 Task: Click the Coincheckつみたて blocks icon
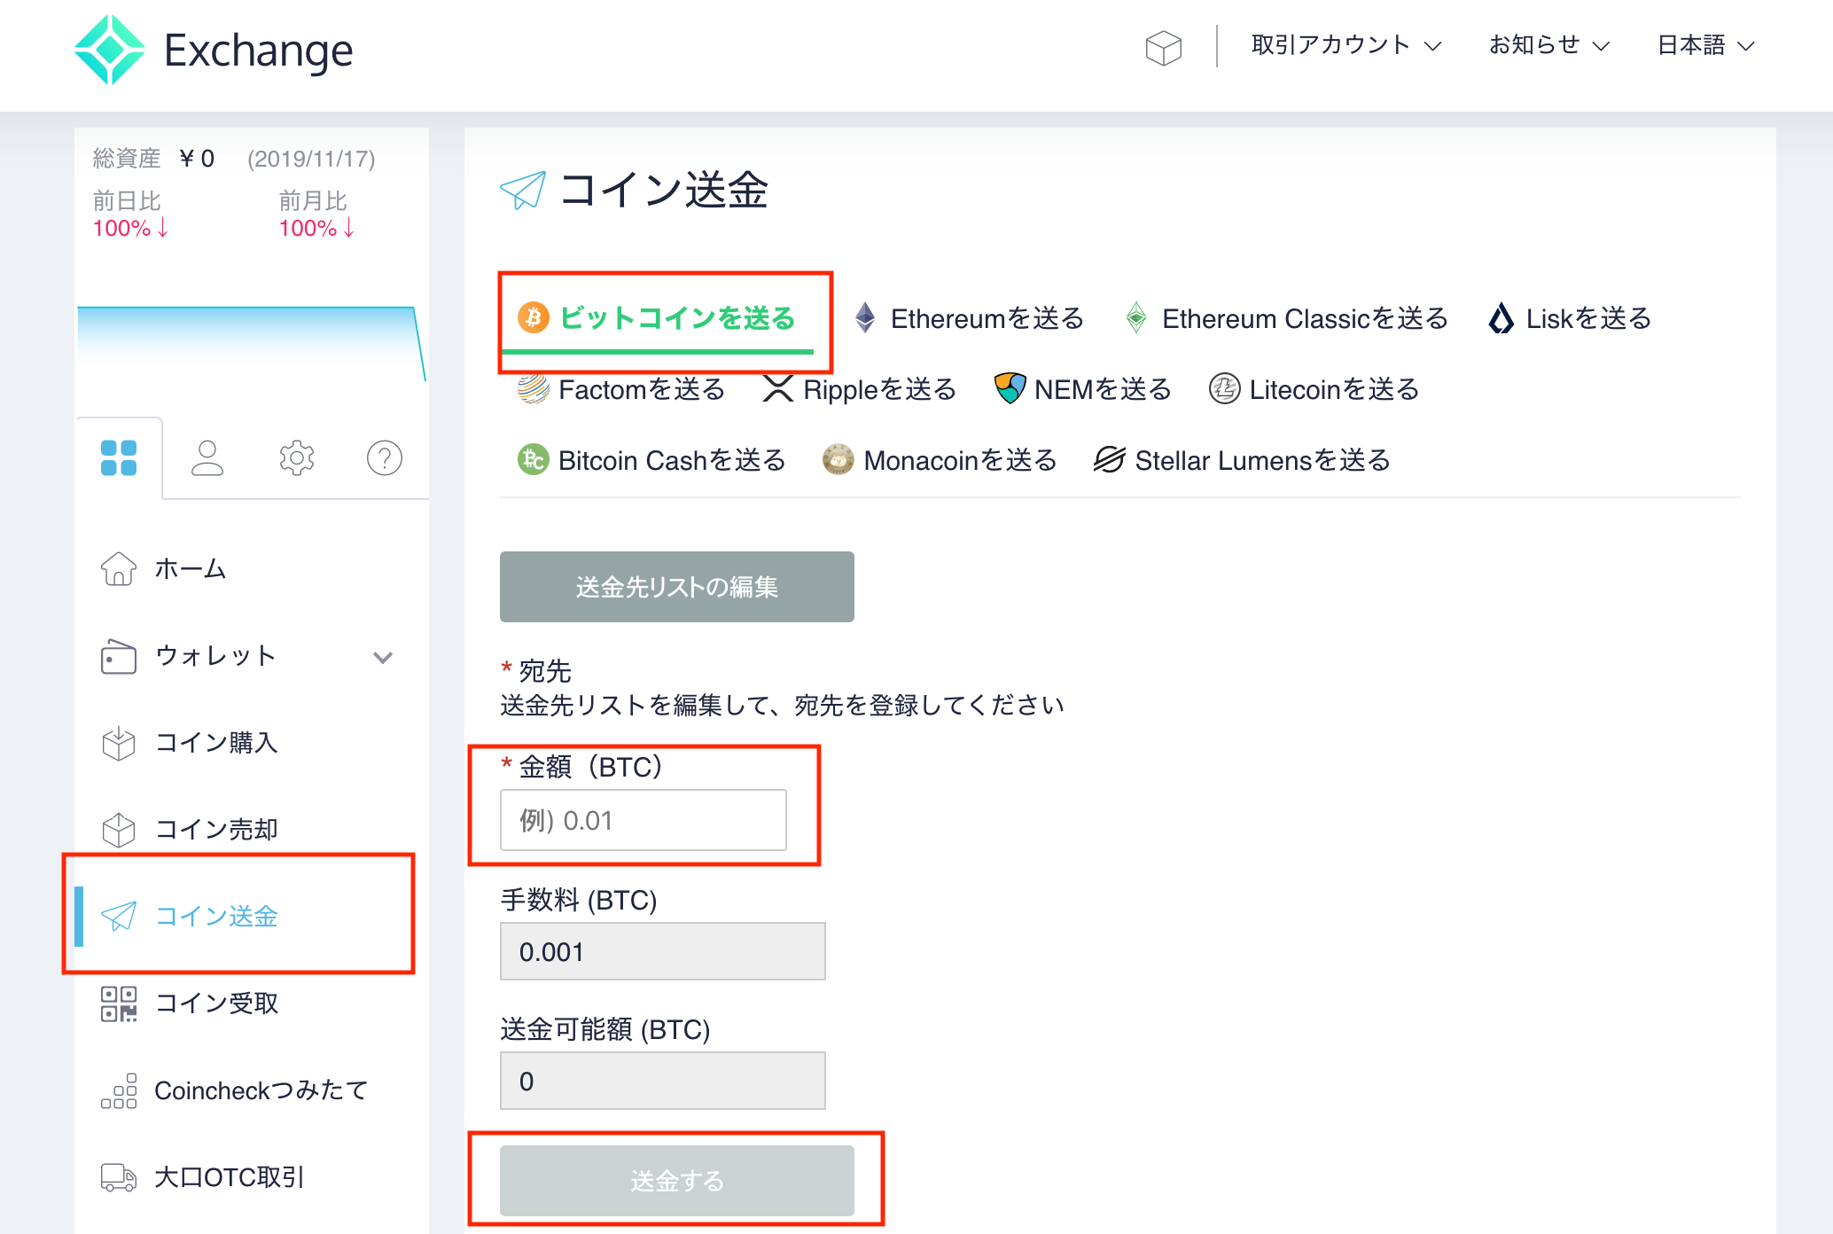[x=119, y=1090]
